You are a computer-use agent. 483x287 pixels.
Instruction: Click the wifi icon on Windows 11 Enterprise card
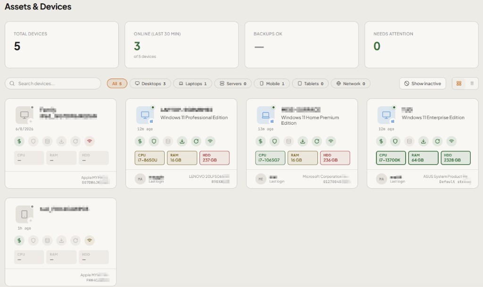[x=451, y=141]
